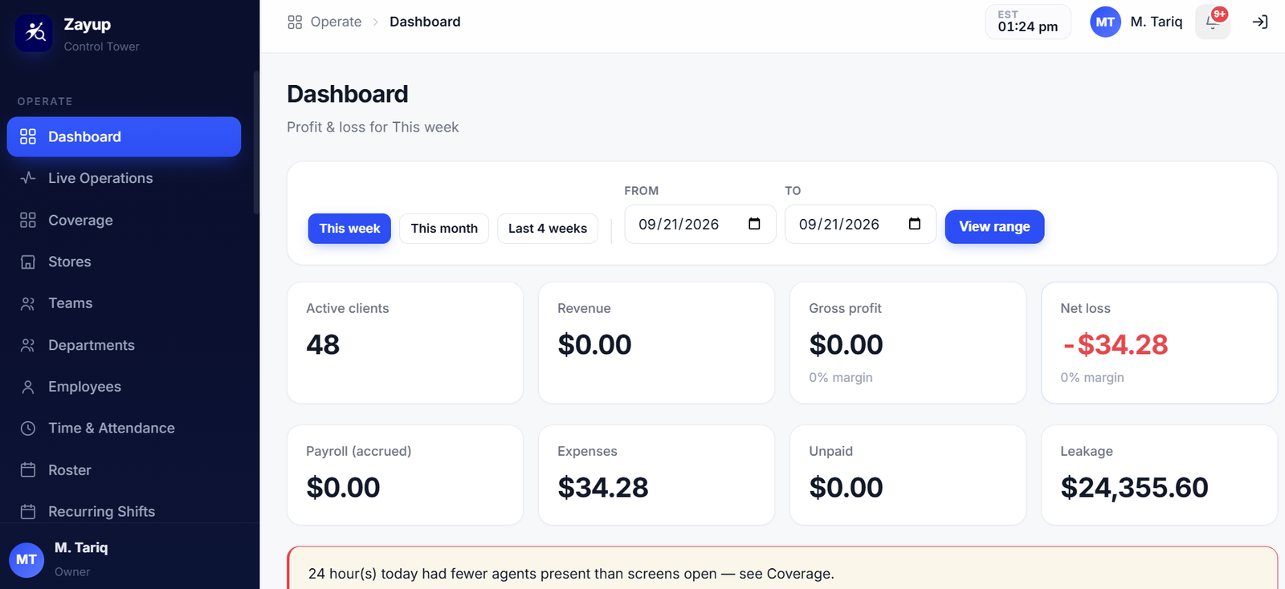Click the View range button
The width and height of the screenshot is (1285, 589).
click(994, 226)
